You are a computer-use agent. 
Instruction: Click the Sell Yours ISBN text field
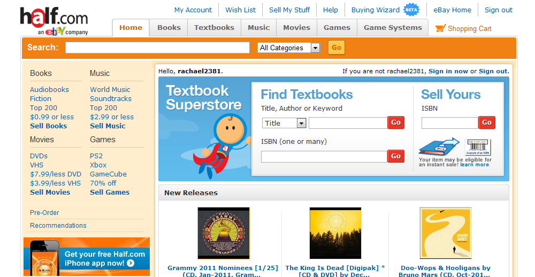[x=450, y=123]
